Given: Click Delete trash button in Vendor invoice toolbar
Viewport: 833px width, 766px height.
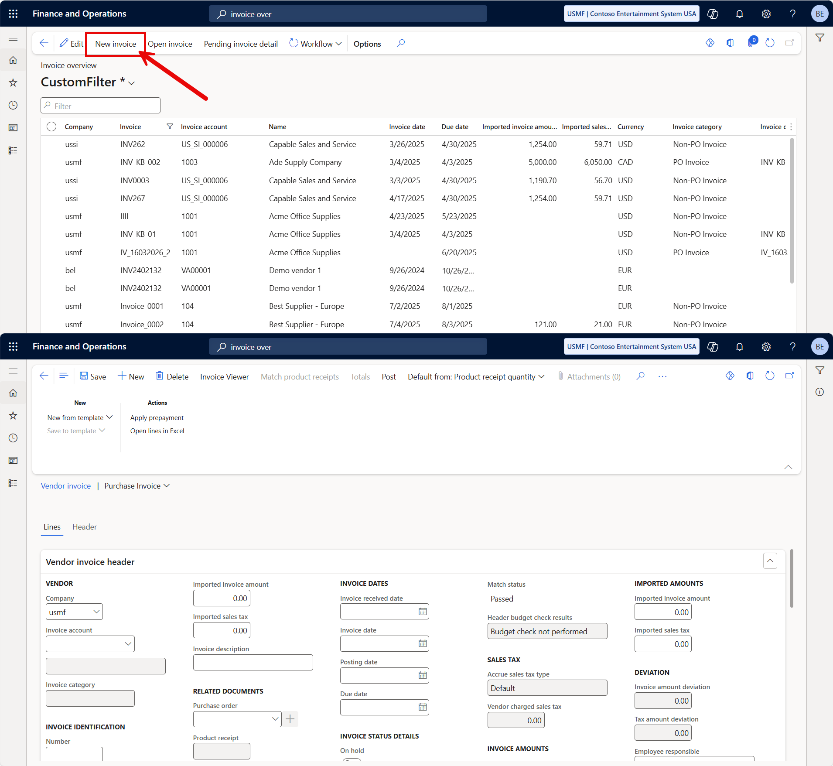Looking at the screenshot, I should [172, 376].
